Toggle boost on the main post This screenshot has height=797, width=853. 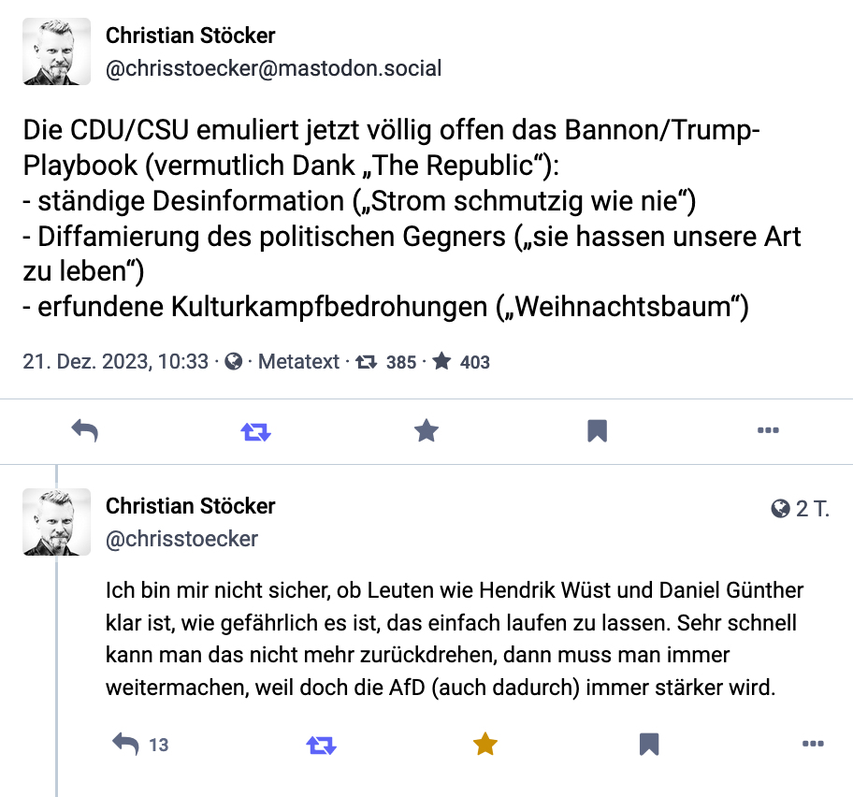coord(255,430)
